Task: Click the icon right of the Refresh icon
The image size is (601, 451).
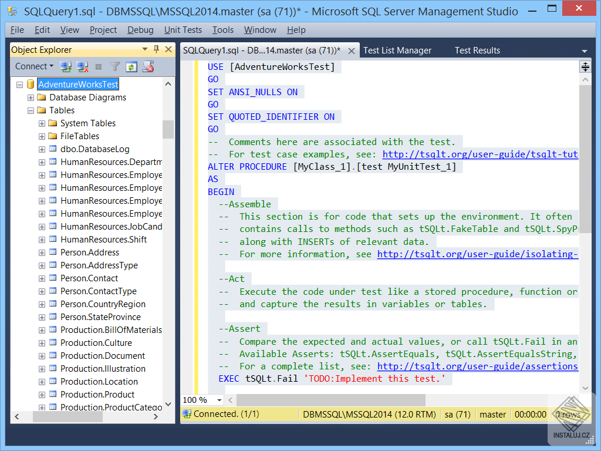Action: (x=148, y=67)
